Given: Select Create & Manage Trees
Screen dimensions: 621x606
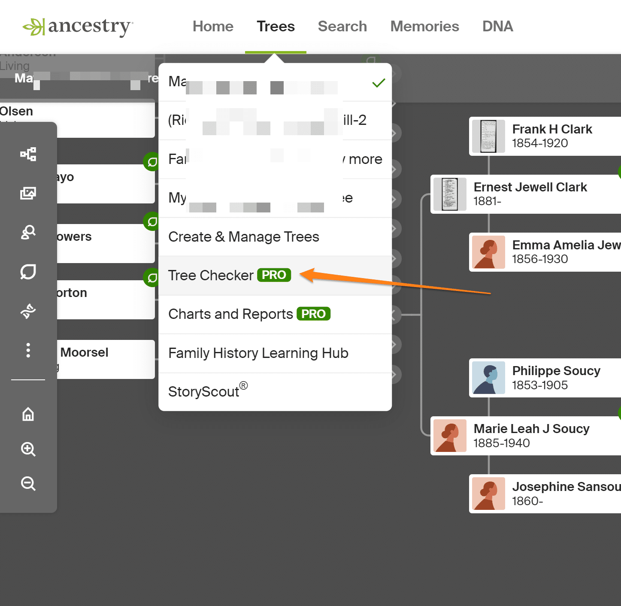Looking at the screenshot, I should point(275,237).
